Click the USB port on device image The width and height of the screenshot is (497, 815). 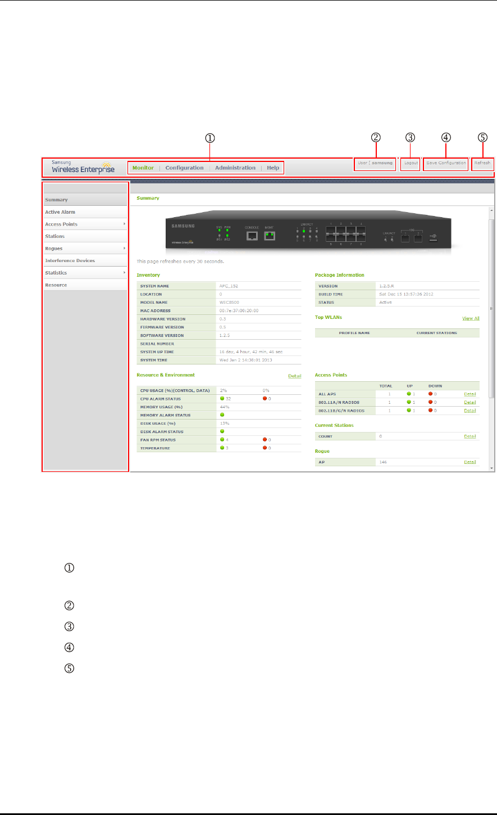(x=434, y=237)
